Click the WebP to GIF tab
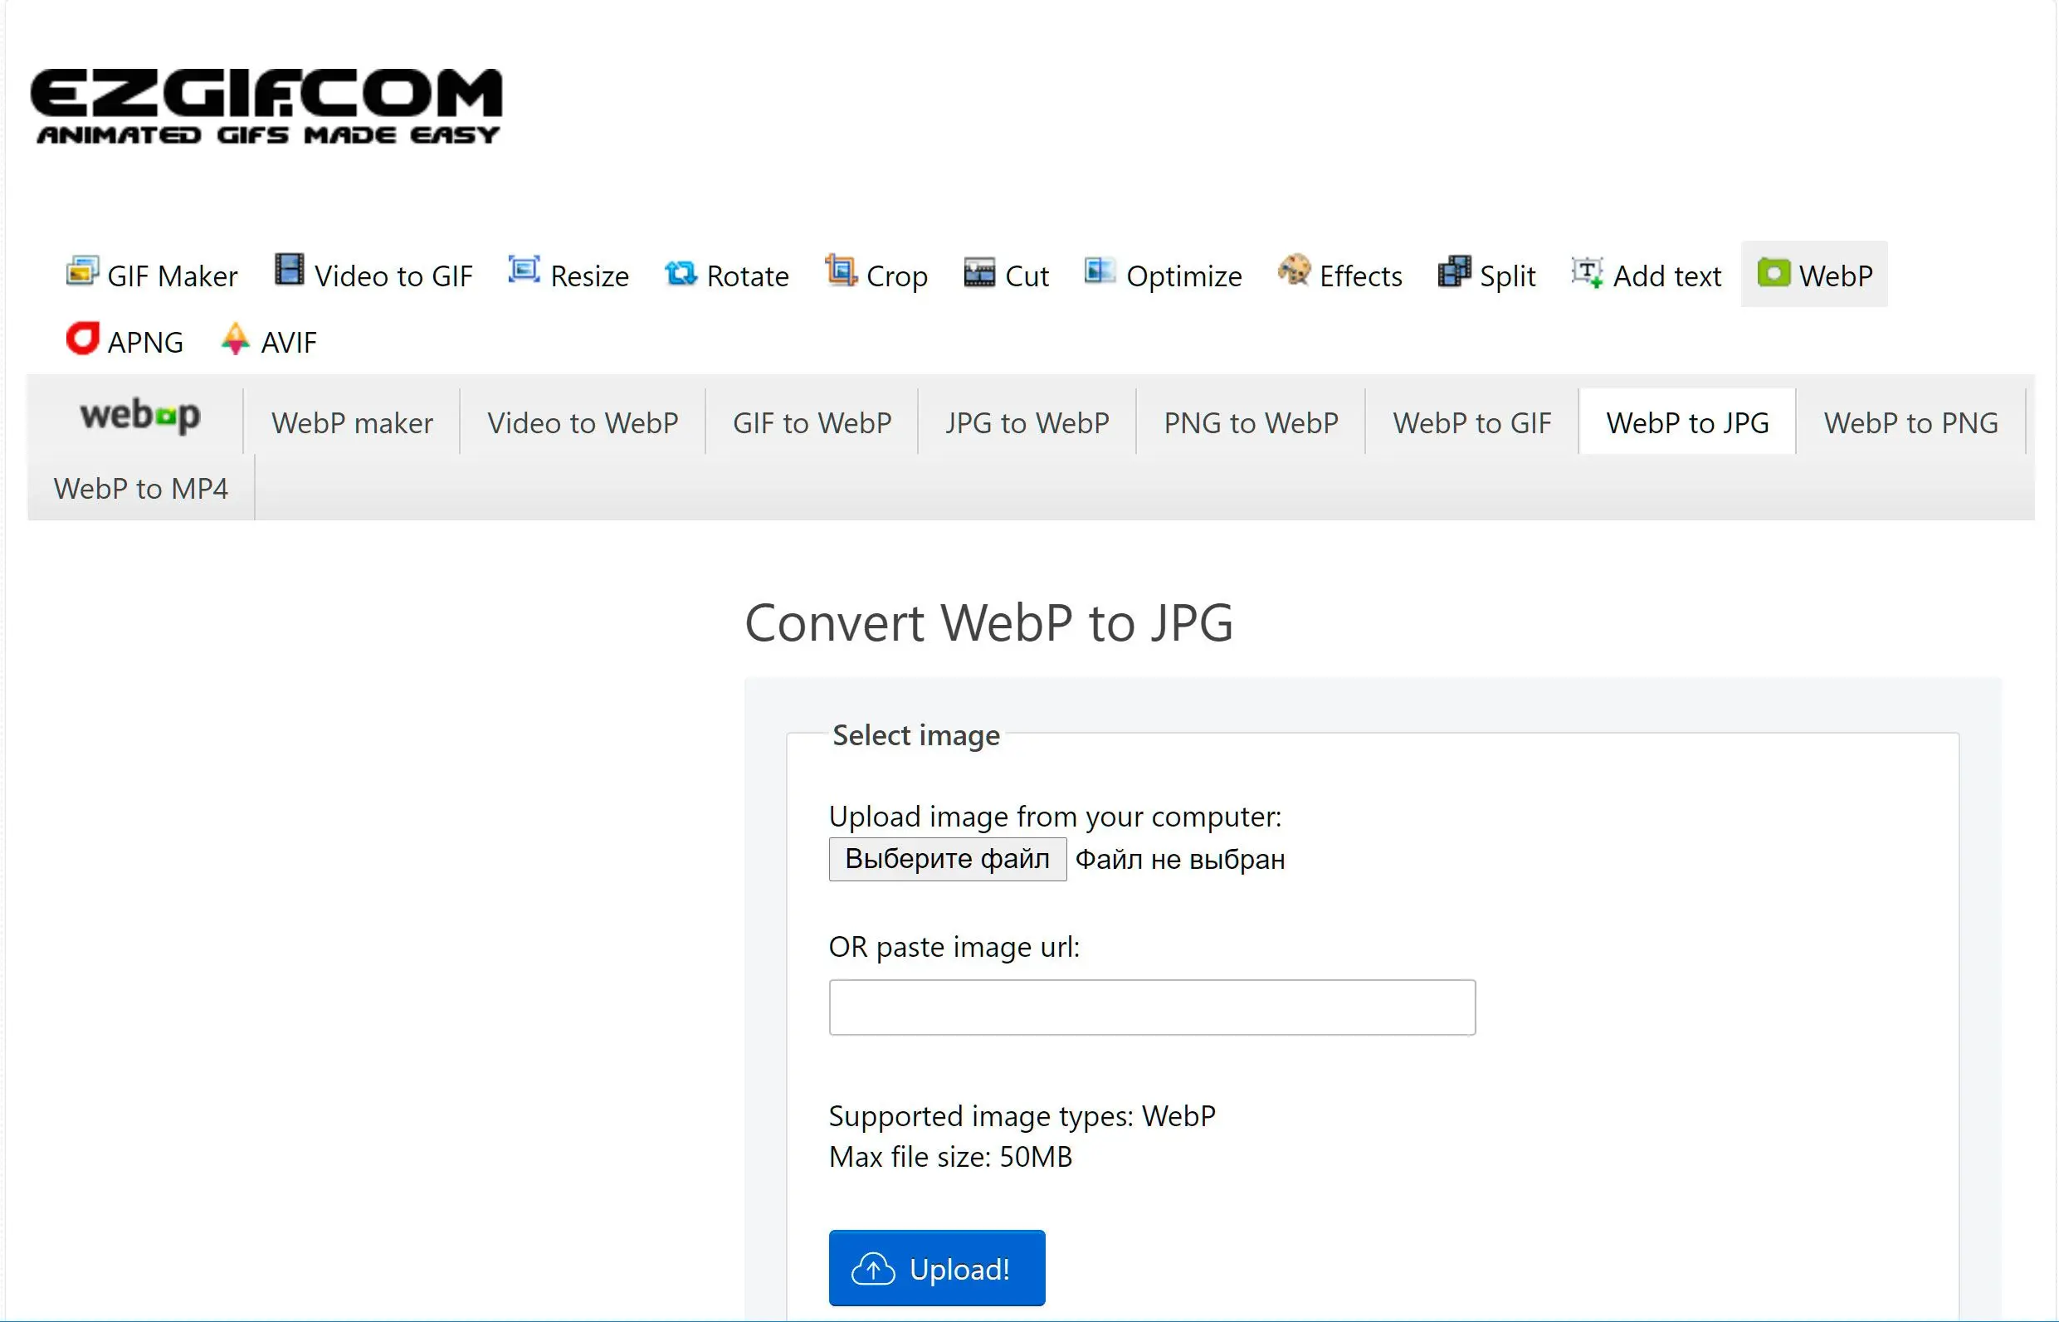This screenshot has width=2059, height=1322. 1472,422
